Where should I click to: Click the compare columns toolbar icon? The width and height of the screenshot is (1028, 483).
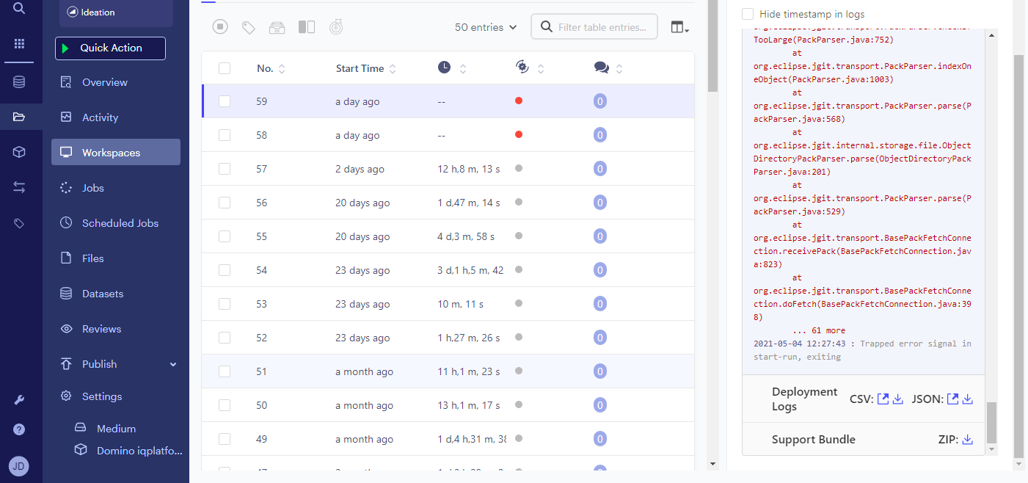(x=307, y=27)
